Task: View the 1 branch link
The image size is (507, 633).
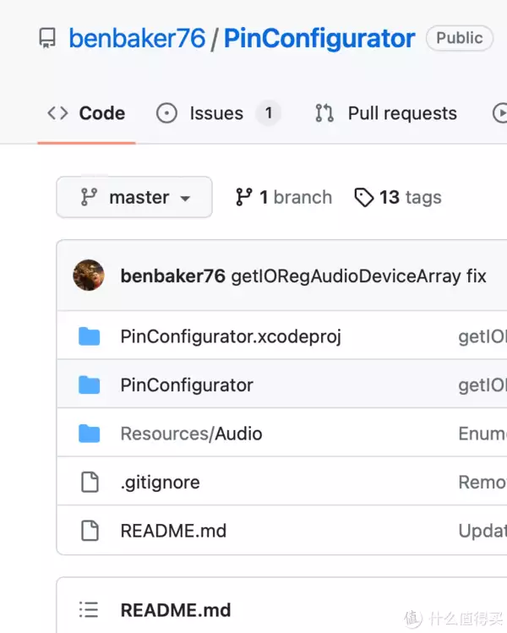Action: pos(284,197)
